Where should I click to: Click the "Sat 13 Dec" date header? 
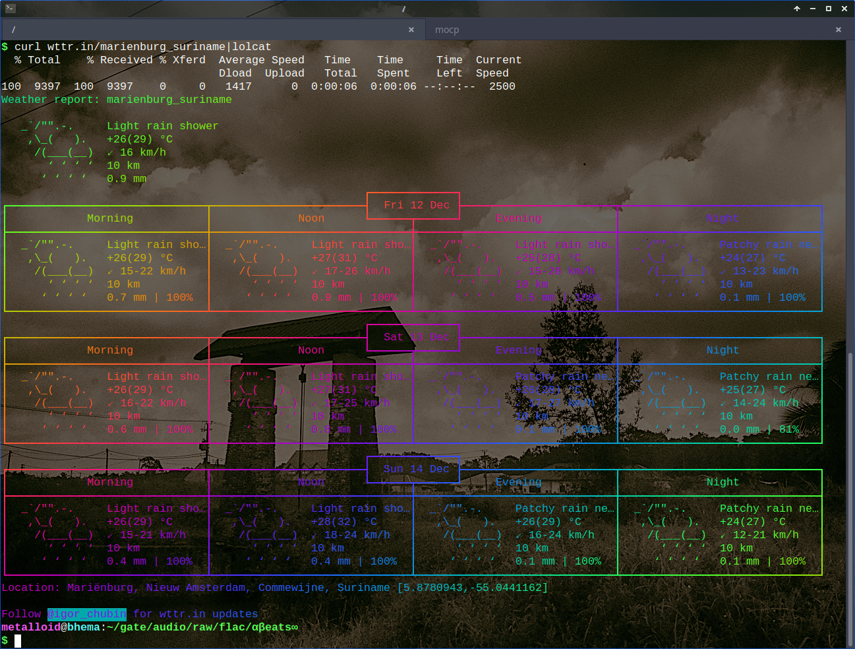point(416,337)
